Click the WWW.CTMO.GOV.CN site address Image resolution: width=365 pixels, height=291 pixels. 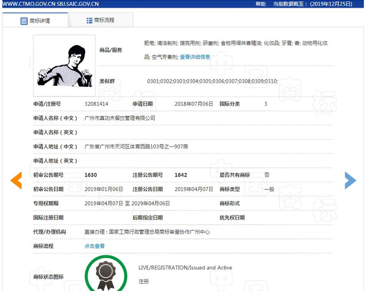29,4
